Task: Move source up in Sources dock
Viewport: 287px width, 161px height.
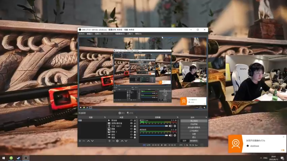Action: pyautogui.click(x=122, y=141)
